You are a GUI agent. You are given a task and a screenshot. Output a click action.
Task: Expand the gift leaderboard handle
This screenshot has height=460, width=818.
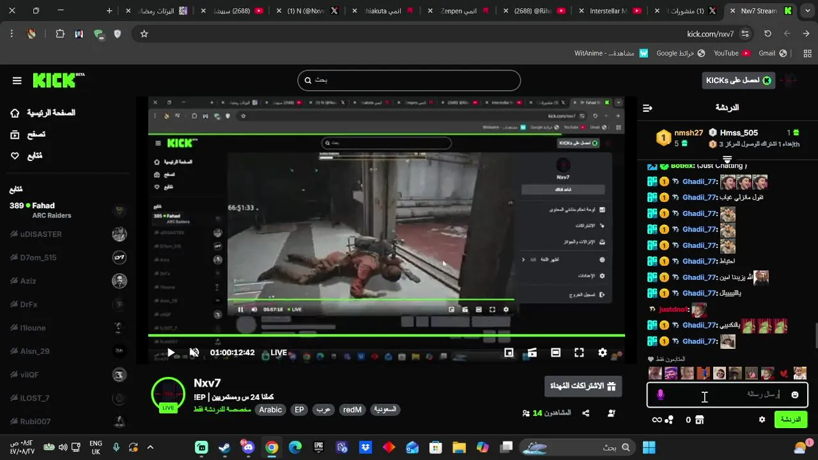click(x=727, y=158)
